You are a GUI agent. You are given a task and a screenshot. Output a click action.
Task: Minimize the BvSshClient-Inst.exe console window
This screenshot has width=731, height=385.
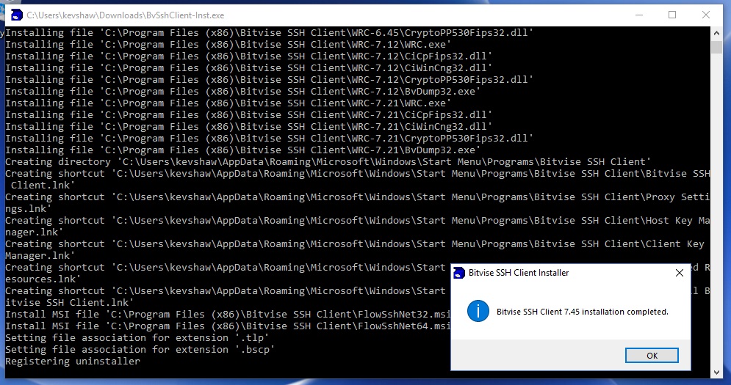[x=638, y=15]
